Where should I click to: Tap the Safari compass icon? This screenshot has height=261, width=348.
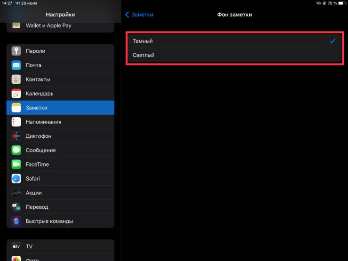click(16, 179)
